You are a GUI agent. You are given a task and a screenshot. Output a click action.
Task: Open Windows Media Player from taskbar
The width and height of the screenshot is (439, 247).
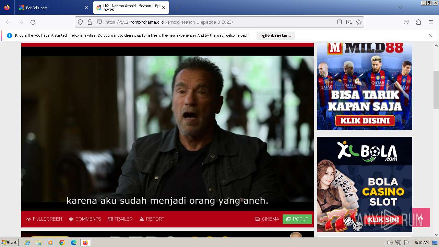pos(50,243)
